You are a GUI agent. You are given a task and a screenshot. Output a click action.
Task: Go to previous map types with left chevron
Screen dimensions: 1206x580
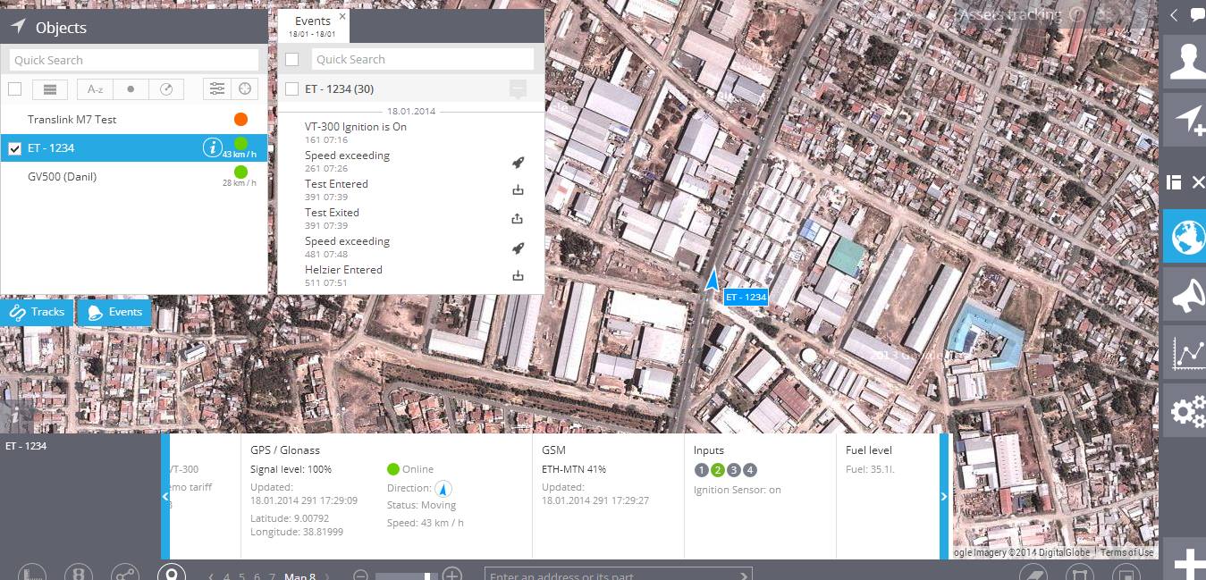pos(211,576)
